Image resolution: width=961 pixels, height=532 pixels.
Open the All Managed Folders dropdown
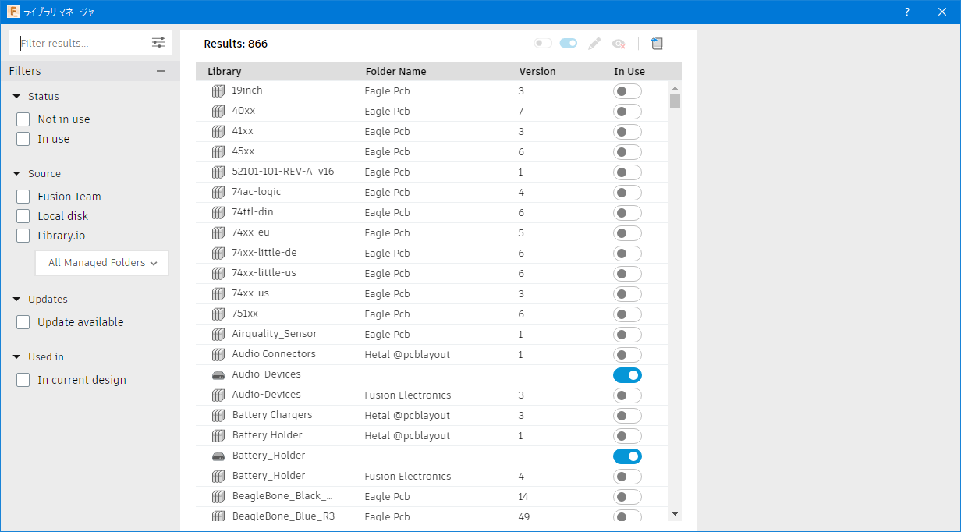[x=101, y=263]
